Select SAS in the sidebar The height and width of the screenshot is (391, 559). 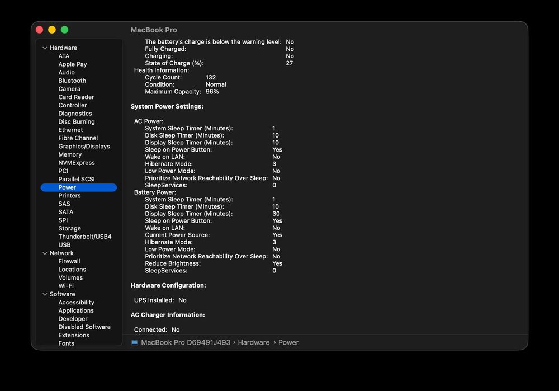[x=64, y=204]
